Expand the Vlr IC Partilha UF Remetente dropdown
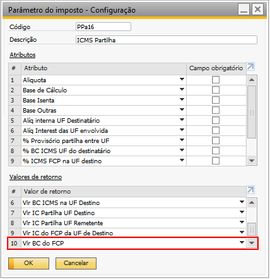Viewport: 270px width, 279px height. [x=242, y=222]
